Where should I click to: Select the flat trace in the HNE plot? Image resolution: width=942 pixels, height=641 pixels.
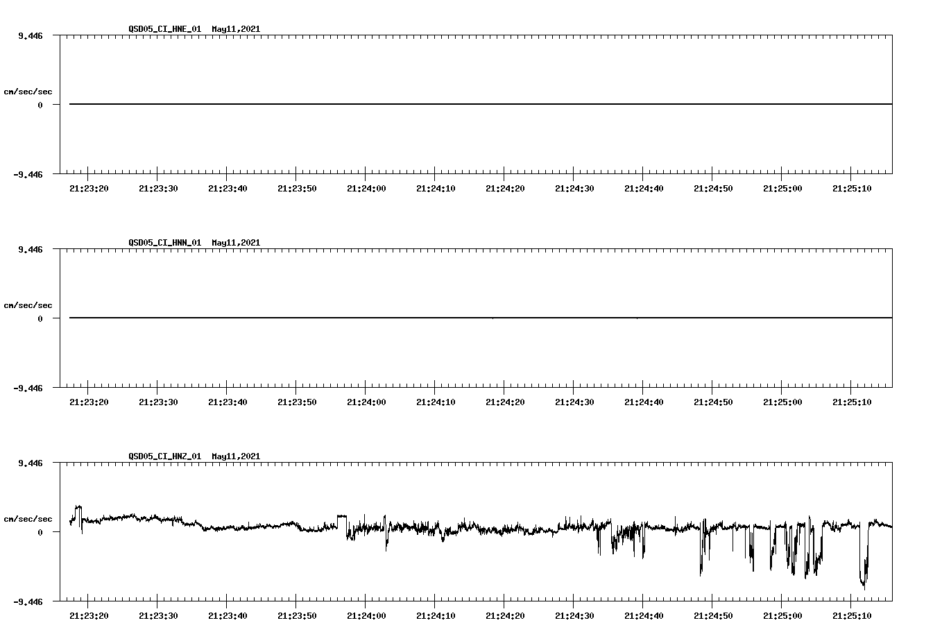(x=479, y=103)
